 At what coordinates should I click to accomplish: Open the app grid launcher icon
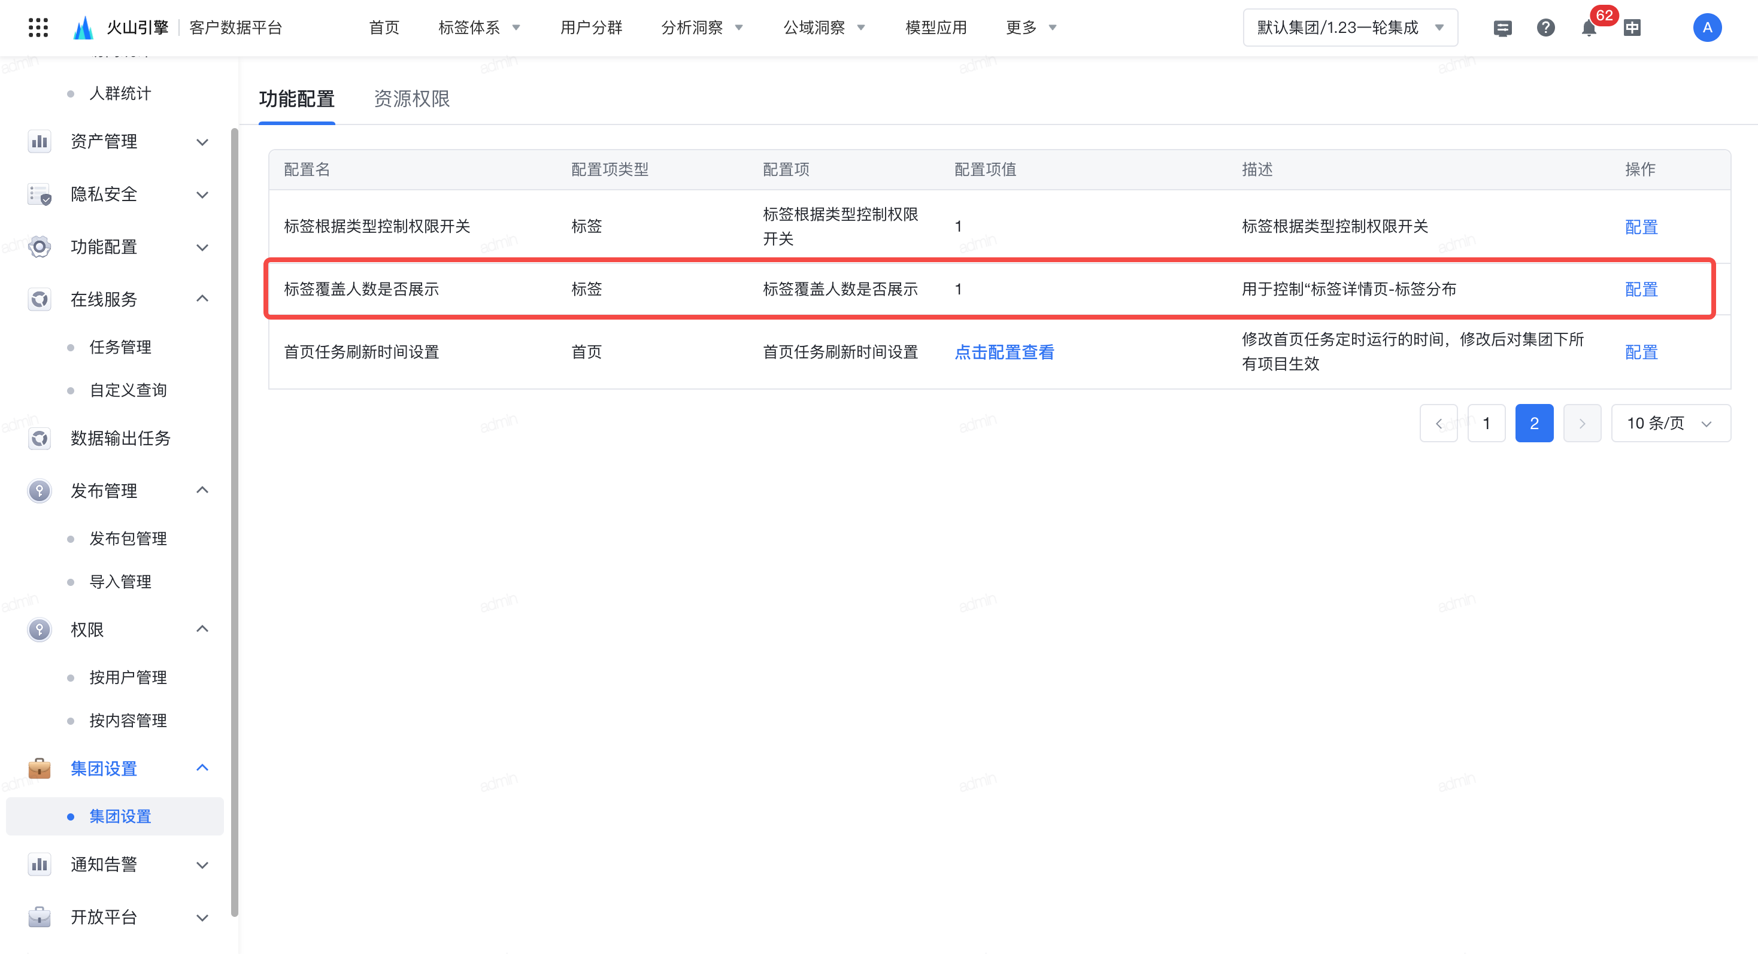click(x=38, y=28)
